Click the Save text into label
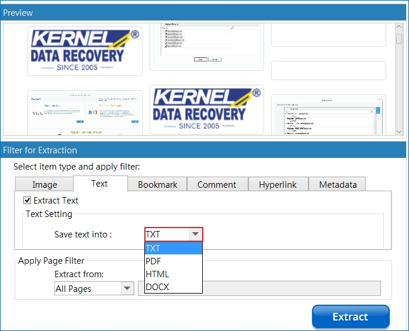The image size is (409, 331). pos(83,234)
